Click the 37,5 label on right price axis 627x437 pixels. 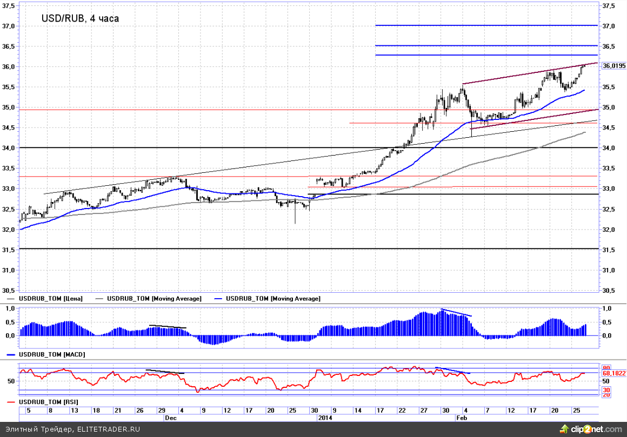click(608, 6)
